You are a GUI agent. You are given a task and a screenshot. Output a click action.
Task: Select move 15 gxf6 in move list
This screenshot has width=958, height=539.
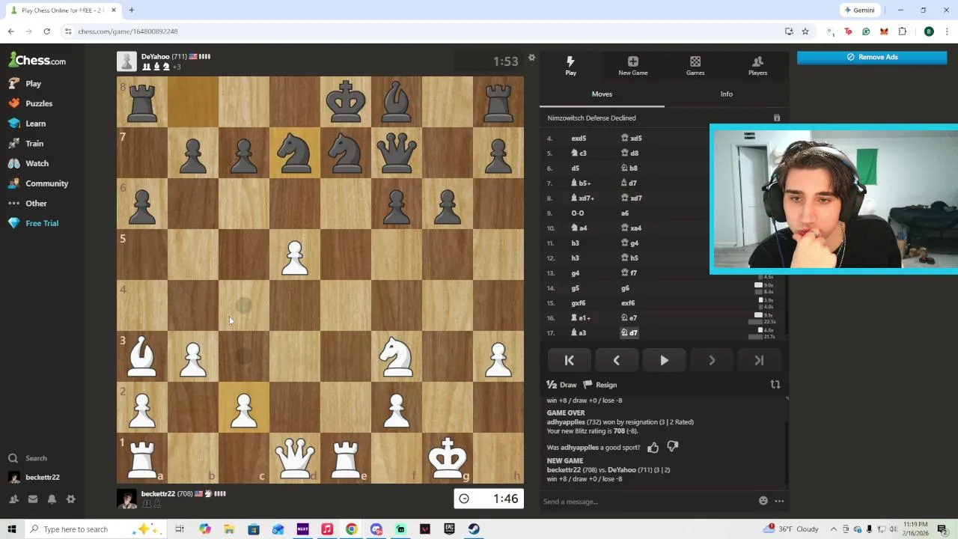click(x=579, y=303)
